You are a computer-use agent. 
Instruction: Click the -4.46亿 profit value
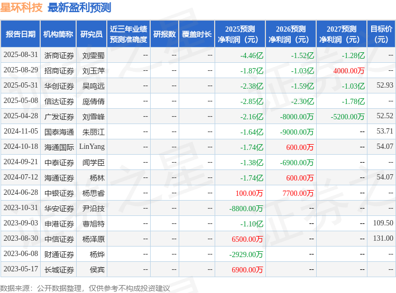point(252,55)
